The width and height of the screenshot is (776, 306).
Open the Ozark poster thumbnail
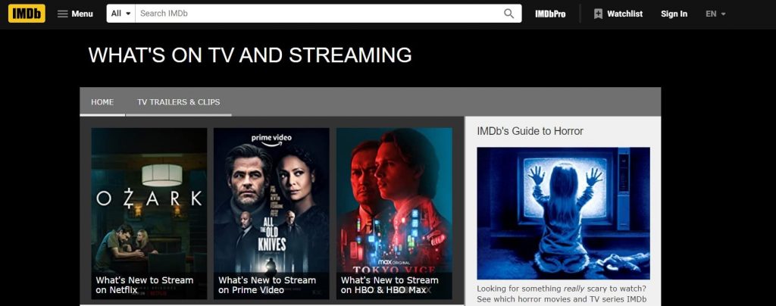(149, 199)
